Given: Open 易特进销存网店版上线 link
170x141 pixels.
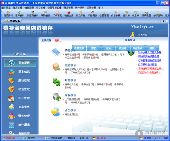Looking at the screenshot, I should (151, 68).
